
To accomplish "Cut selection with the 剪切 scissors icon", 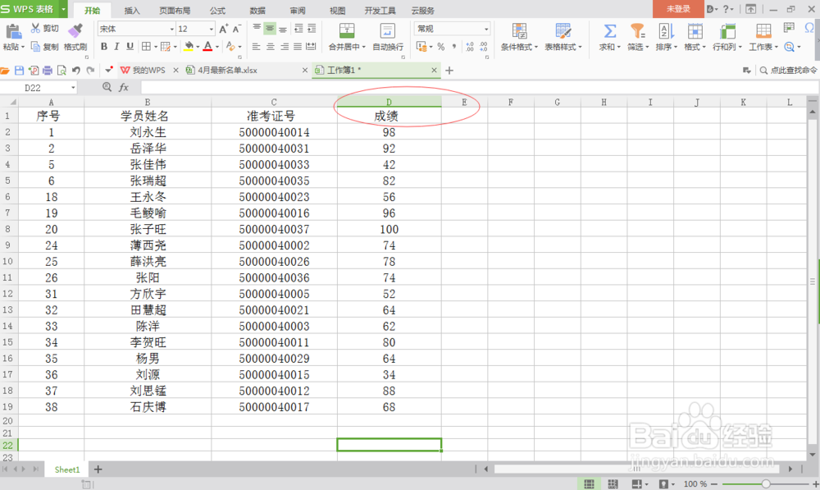I will [35, 28].
